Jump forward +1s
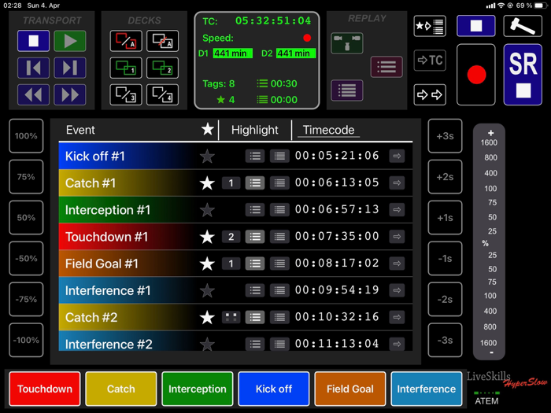Screen dimensions: 551x413 [x=445, y=217]
